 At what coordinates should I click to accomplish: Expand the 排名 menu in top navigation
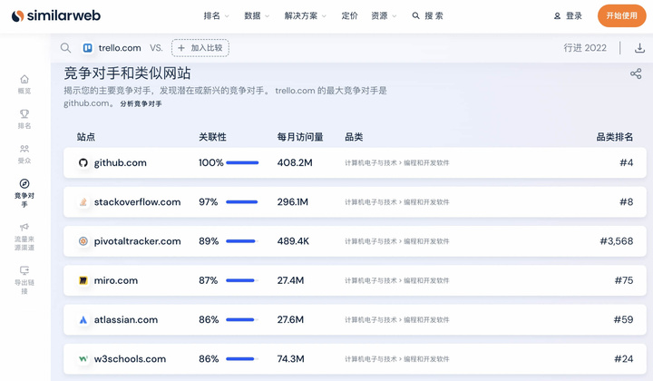(x=216, y=15)
